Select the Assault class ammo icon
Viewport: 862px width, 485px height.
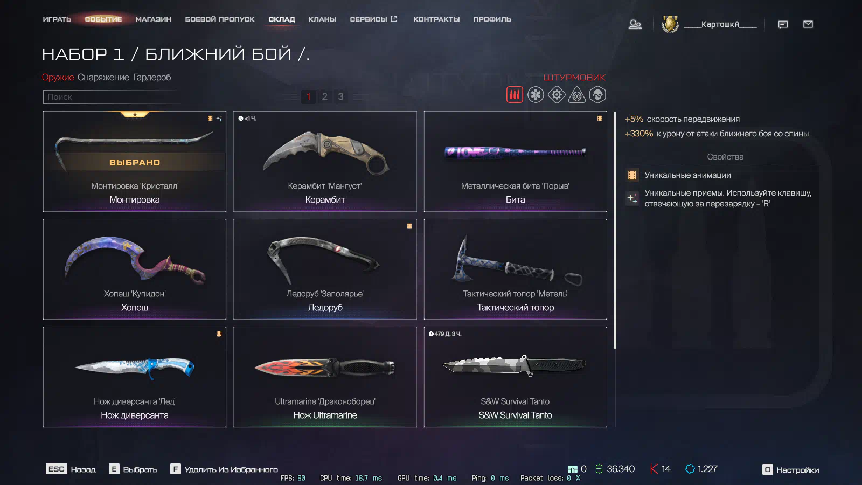pyautogui.click(x=515, y=95)
